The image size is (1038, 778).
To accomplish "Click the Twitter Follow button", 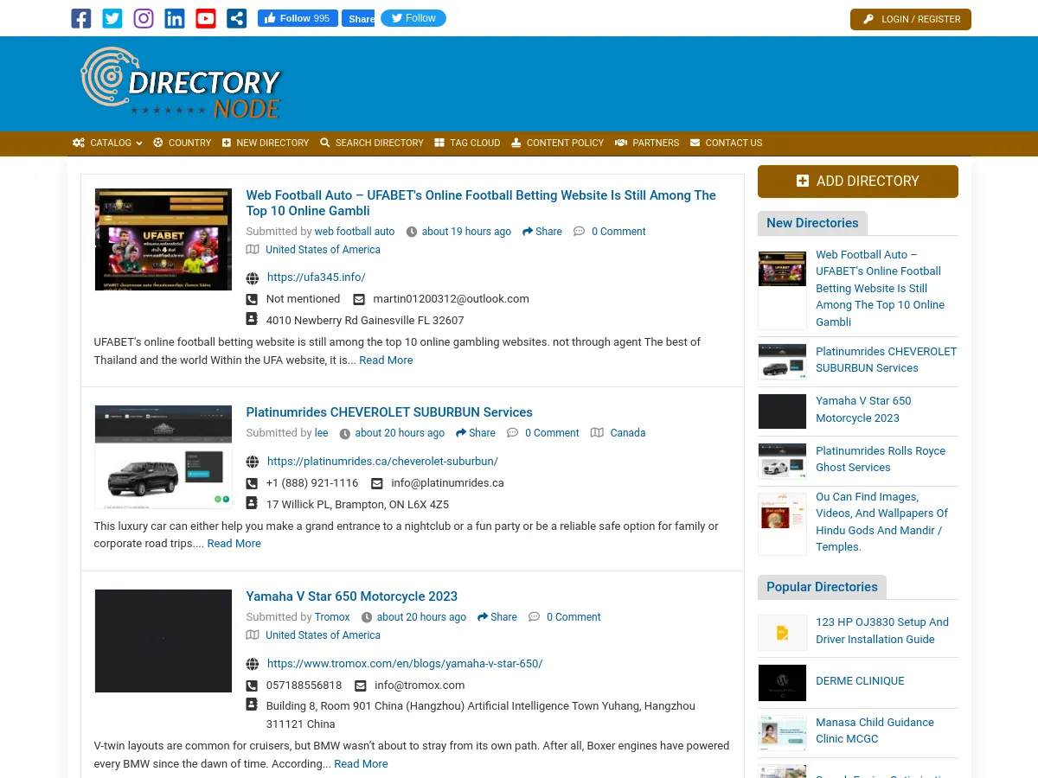I will (x=413, y=17).
